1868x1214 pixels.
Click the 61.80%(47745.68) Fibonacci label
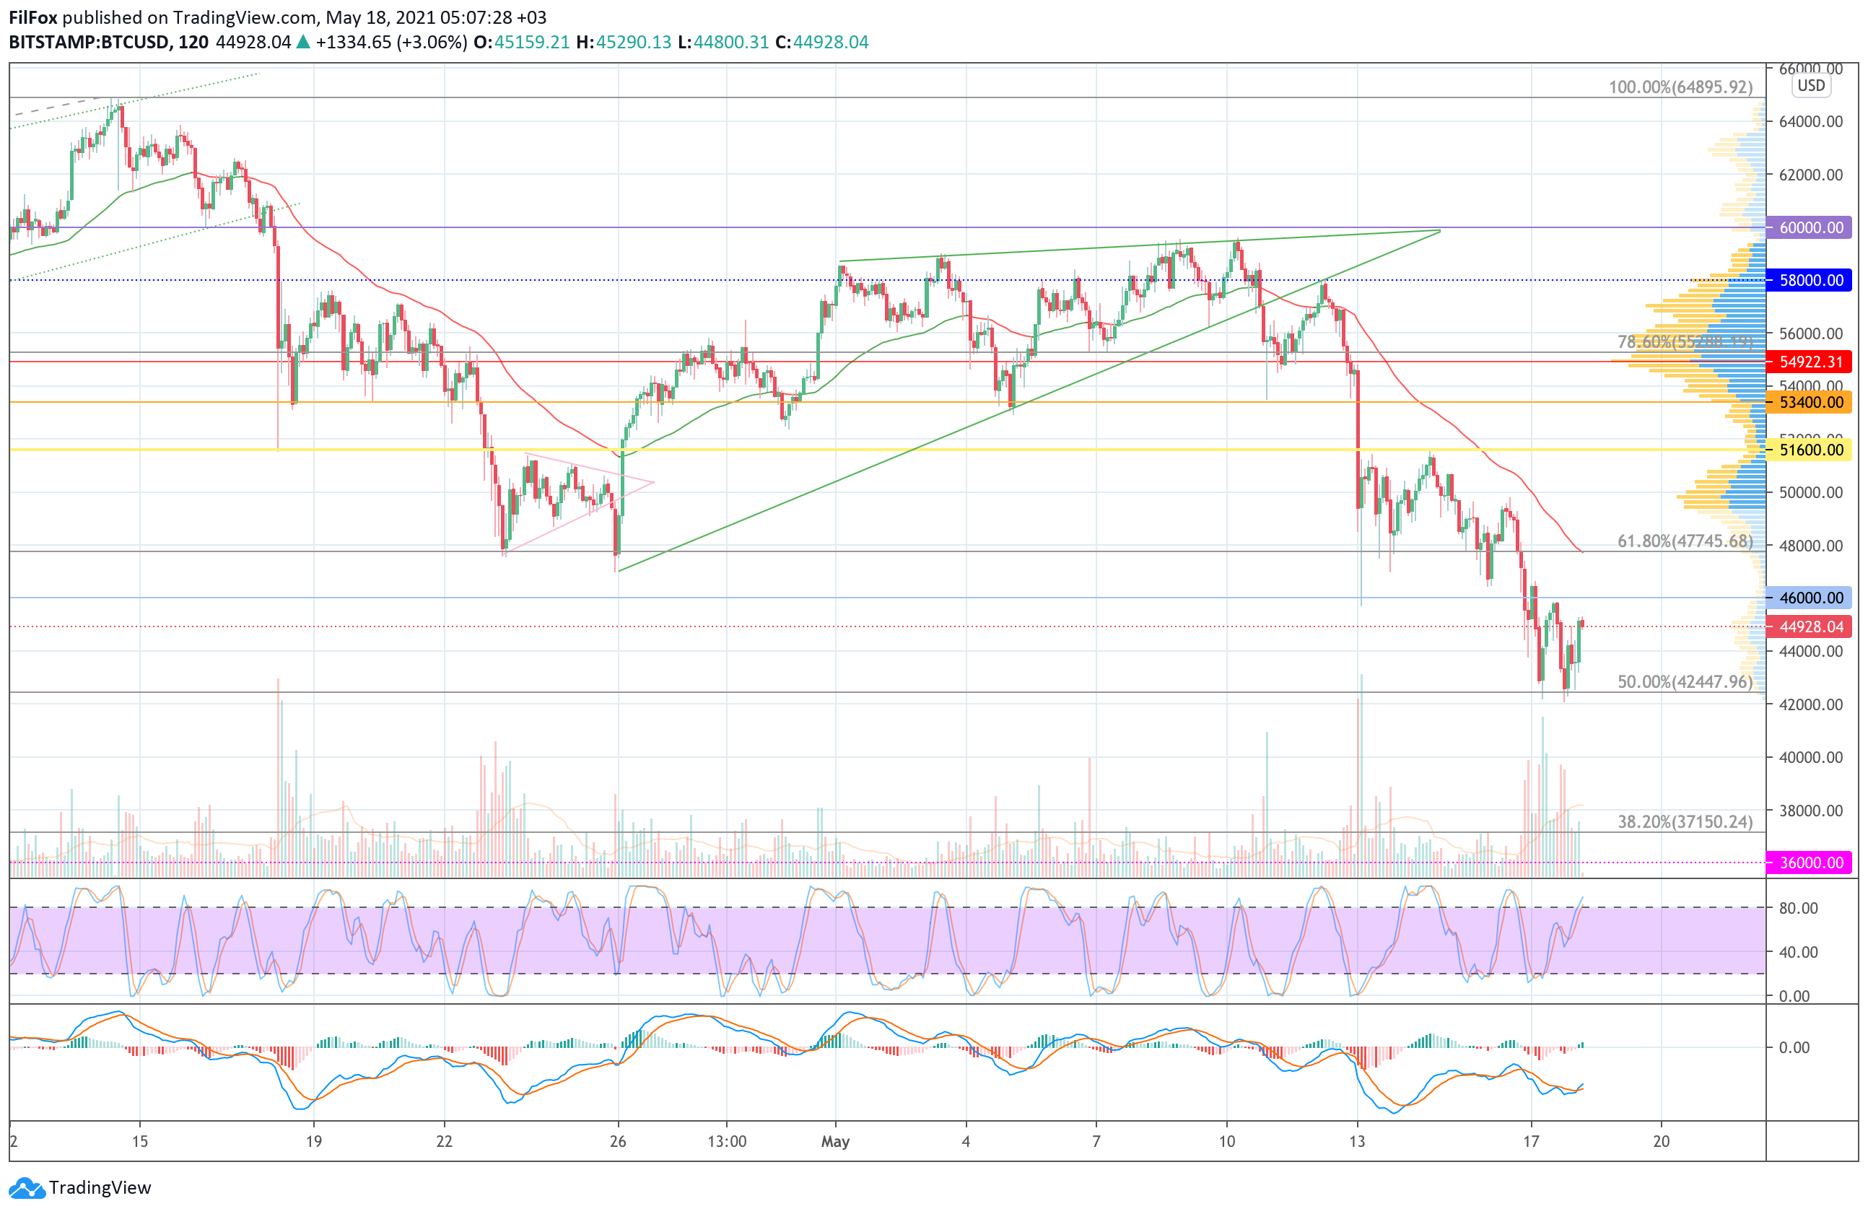coord(1685,541)
